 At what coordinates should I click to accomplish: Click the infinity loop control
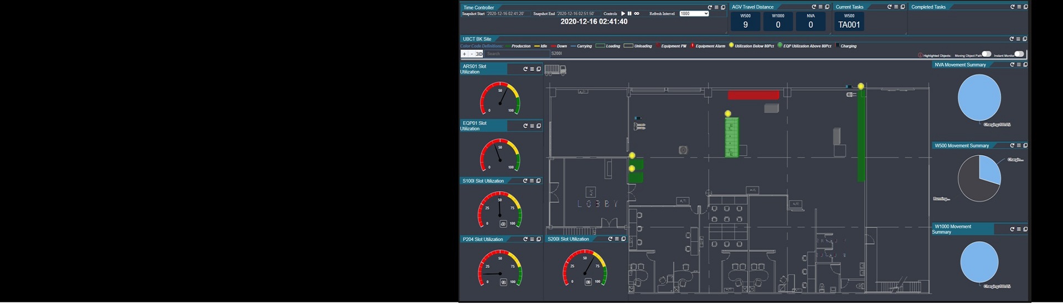point(637,13)
